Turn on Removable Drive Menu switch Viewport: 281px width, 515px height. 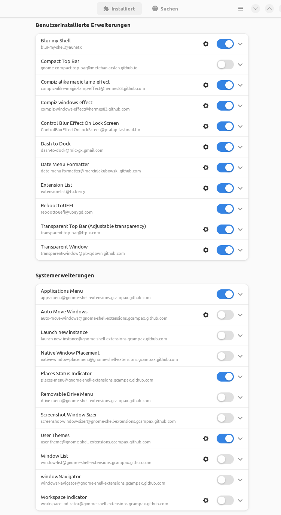tap(225, 397)
